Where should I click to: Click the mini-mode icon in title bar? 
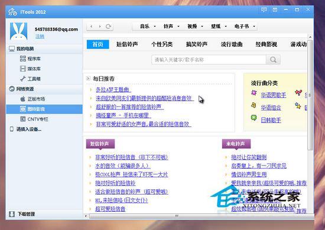275,9
